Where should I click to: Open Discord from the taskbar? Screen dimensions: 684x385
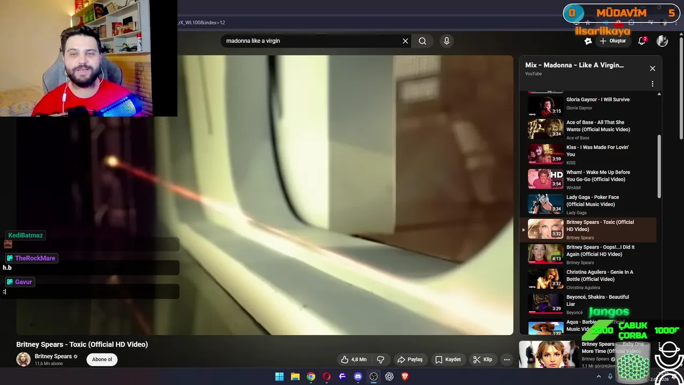click(x=358, y=376)
